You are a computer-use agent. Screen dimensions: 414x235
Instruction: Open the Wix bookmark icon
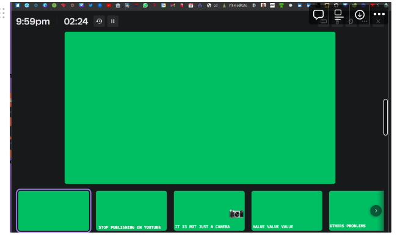coord(272,5)
